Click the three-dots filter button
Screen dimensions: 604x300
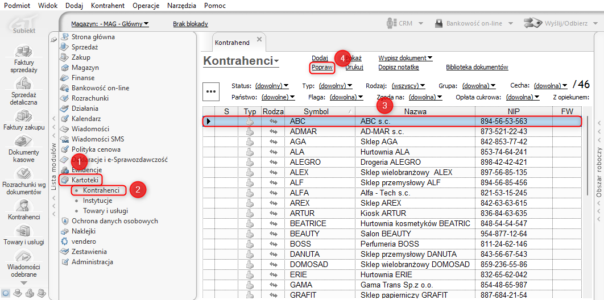click(210, 91)
